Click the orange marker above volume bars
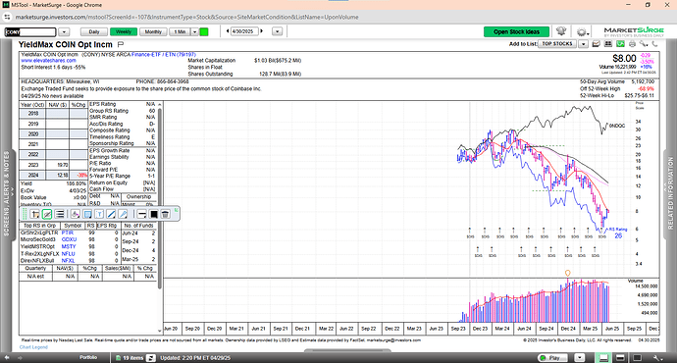Viewport: 677px width, 363px height. pos(568,273)
